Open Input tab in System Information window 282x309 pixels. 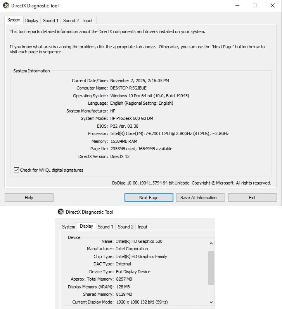pyautogui.click(x=88, y=21)
